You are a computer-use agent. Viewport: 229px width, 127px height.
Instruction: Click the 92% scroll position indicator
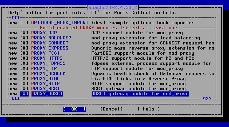click(207, 99)
